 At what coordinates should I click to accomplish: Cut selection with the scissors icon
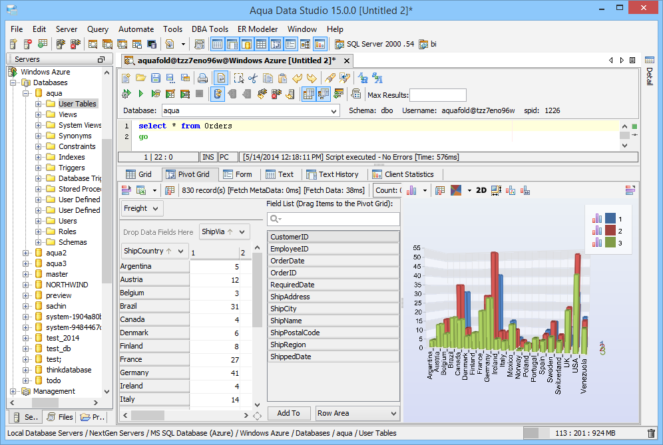point(253,78)
